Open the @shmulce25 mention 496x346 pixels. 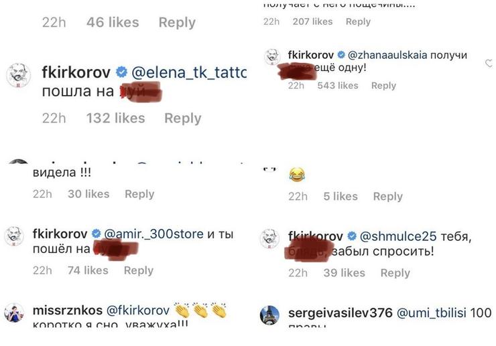pos(398,236)
